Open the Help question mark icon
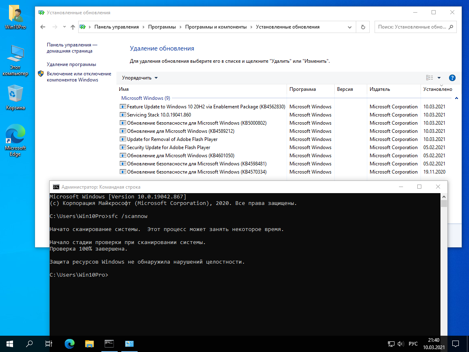469x352 pixels. 452,78
